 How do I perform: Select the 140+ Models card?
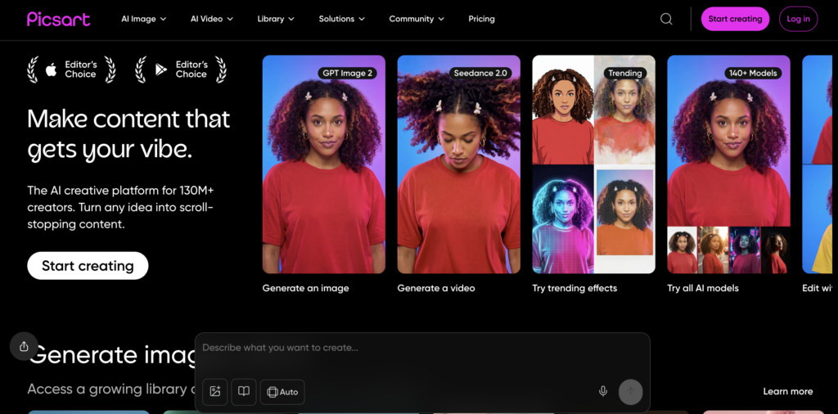728,164
